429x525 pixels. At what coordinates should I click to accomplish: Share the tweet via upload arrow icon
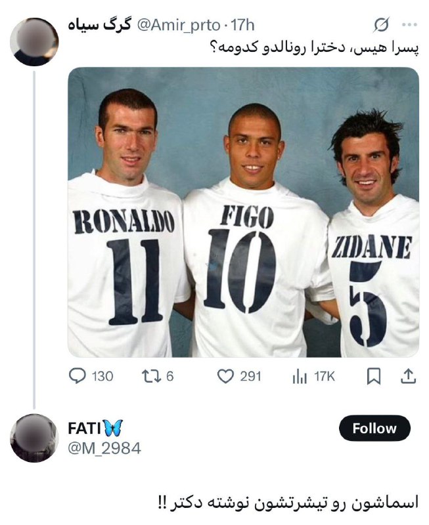click(408, 376)
